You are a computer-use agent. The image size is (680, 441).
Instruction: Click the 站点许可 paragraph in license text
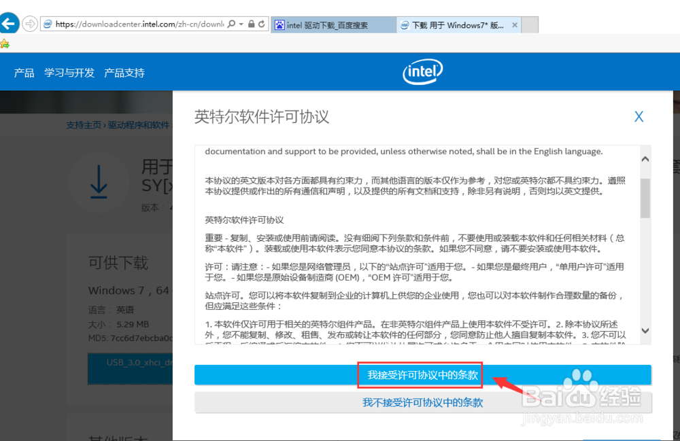(x=415, y=300)
